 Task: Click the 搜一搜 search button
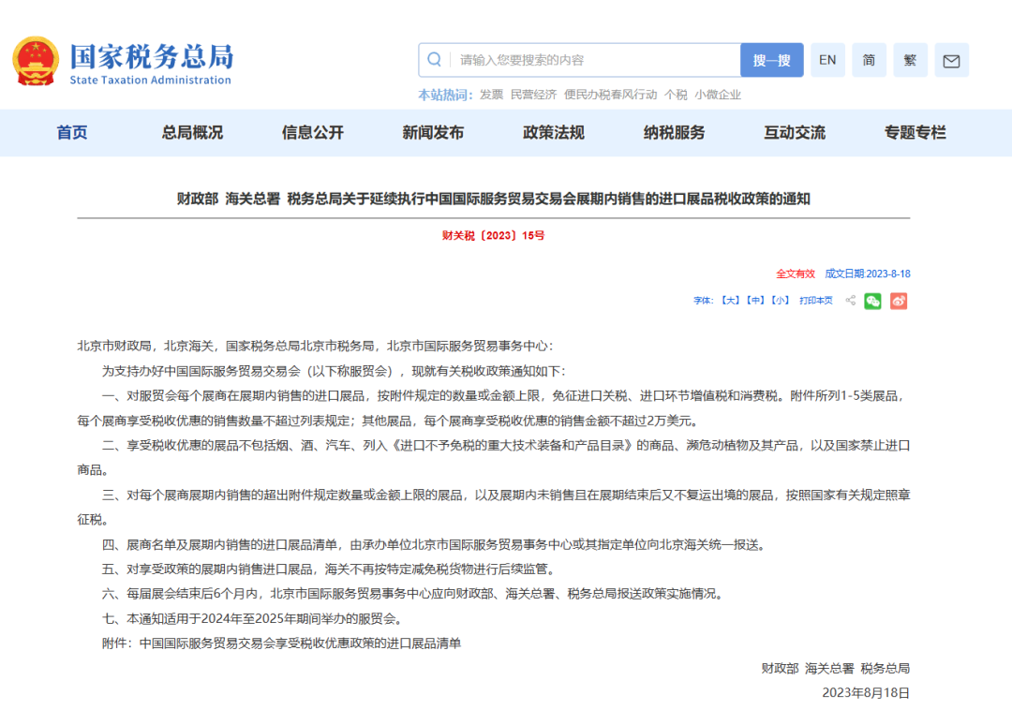[x=771, y=60]
